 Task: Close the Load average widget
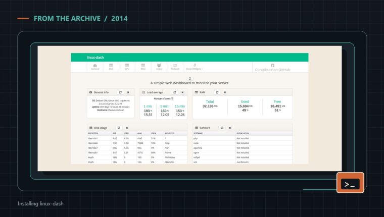coord(182,92)
